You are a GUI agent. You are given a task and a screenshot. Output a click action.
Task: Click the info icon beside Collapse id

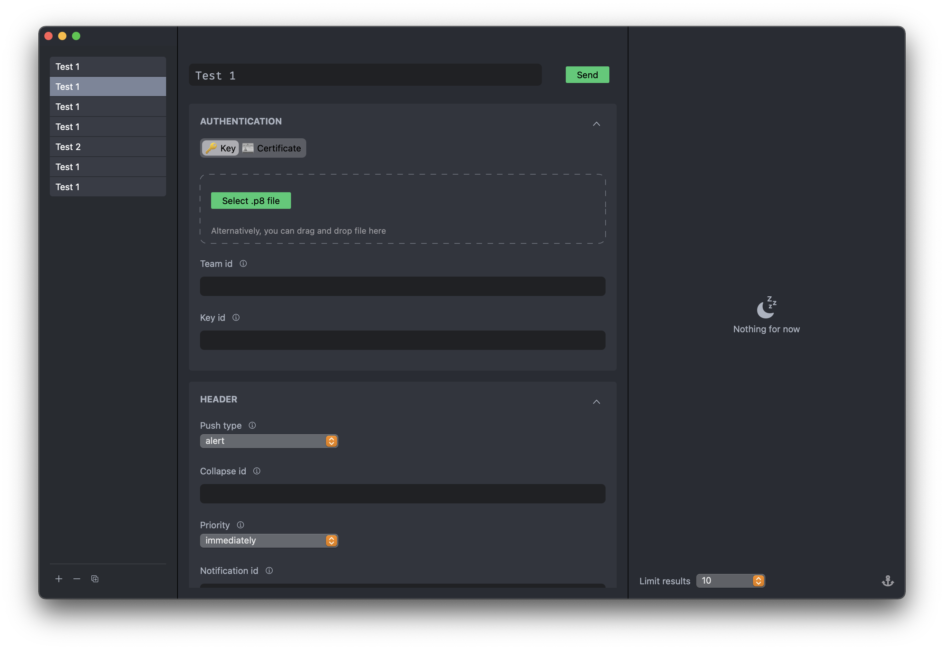(x=257, y=471)
